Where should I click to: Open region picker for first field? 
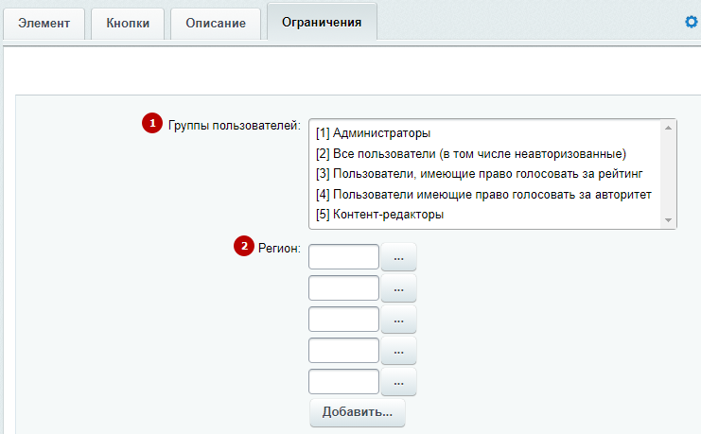tap(398, 257)
